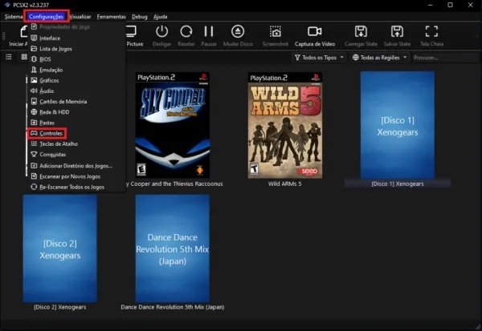Switch to game grid view
Viewport: 482px width, 331px height.
24,57
